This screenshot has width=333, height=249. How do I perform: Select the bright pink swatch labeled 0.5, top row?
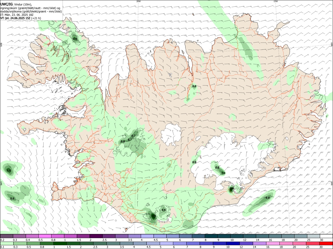pos(45,236)
